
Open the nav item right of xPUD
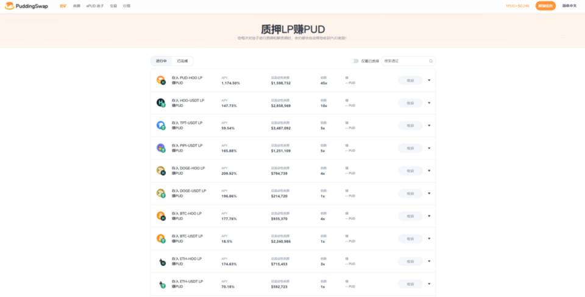point(113,6)
